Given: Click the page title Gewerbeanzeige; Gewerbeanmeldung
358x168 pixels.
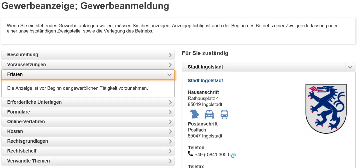Looking at the screenshot, I should pyautogui.click(x=85, y=6).
